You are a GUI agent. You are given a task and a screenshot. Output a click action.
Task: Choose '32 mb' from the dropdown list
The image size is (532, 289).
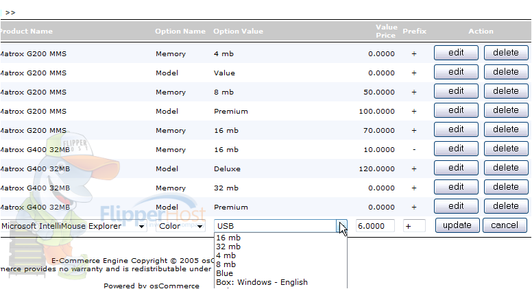pos(228,247)
